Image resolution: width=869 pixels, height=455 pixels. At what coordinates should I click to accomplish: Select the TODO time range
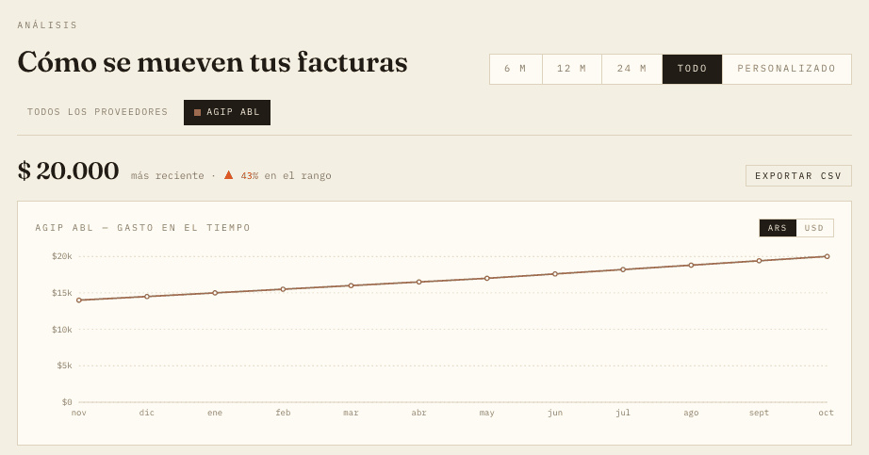[x=692, y=69]
